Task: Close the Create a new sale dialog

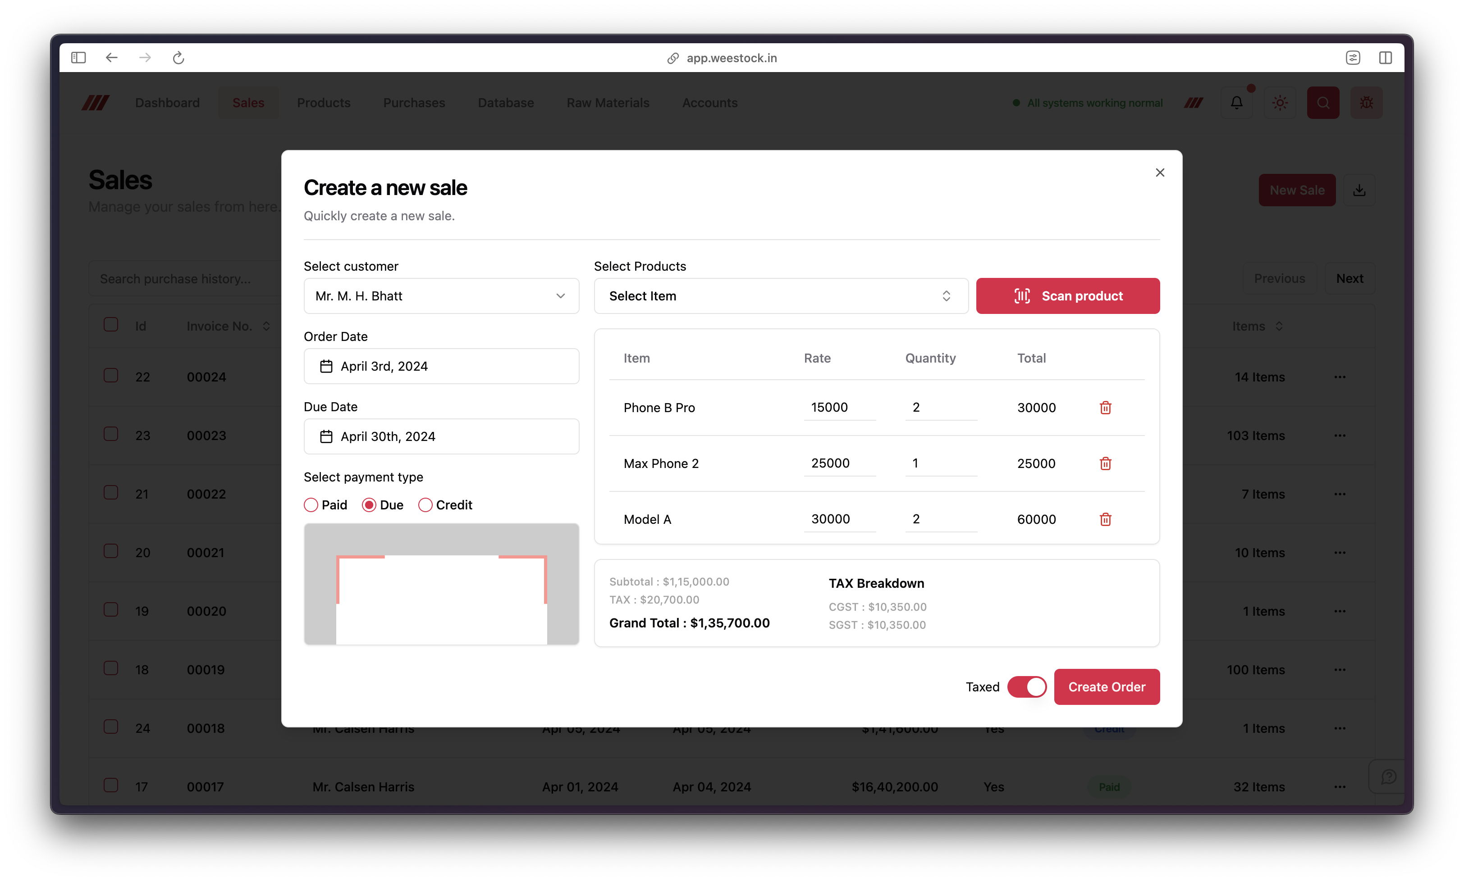Action: (1159, 173)
